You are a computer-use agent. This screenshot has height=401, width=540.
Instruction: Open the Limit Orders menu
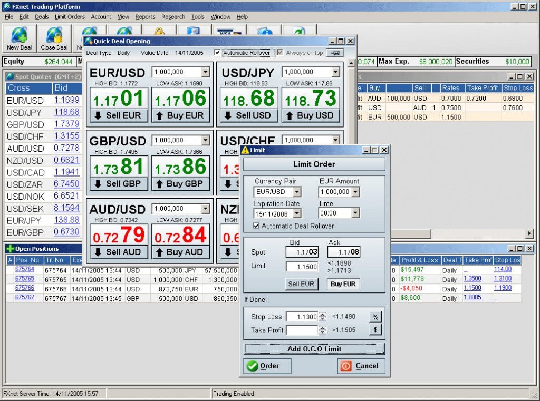70,17
